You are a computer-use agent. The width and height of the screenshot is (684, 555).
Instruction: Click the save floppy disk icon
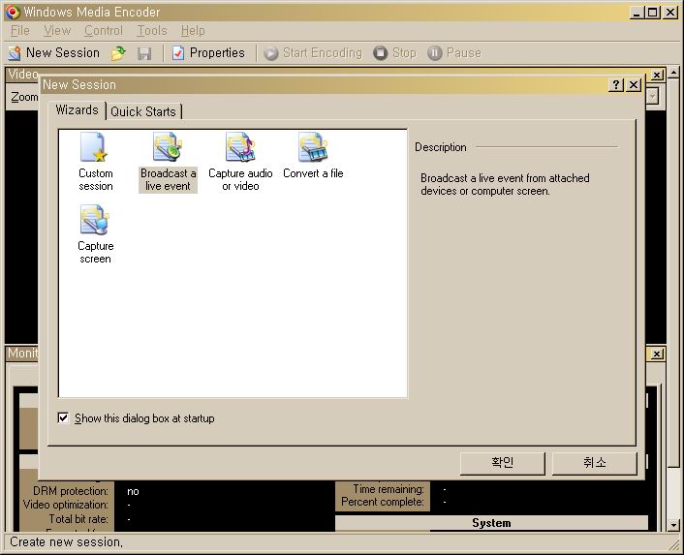(144, 53)
